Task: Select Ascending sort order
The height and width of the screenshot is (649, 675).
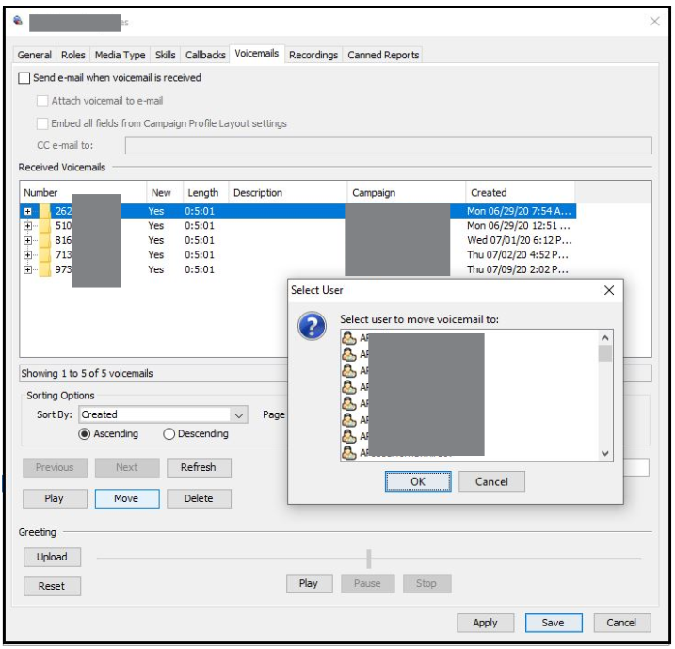Action: tap(85, 434)
